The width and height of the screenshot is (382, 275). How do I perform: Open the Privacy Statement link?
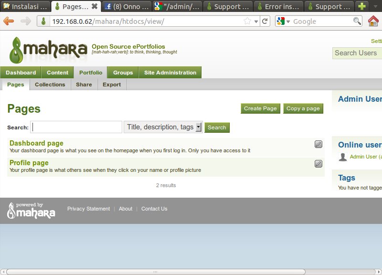pyautogui.click(x=88, y=209)
